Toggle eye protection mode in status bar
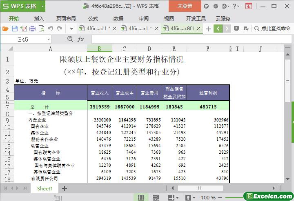 tap(187, 197)
